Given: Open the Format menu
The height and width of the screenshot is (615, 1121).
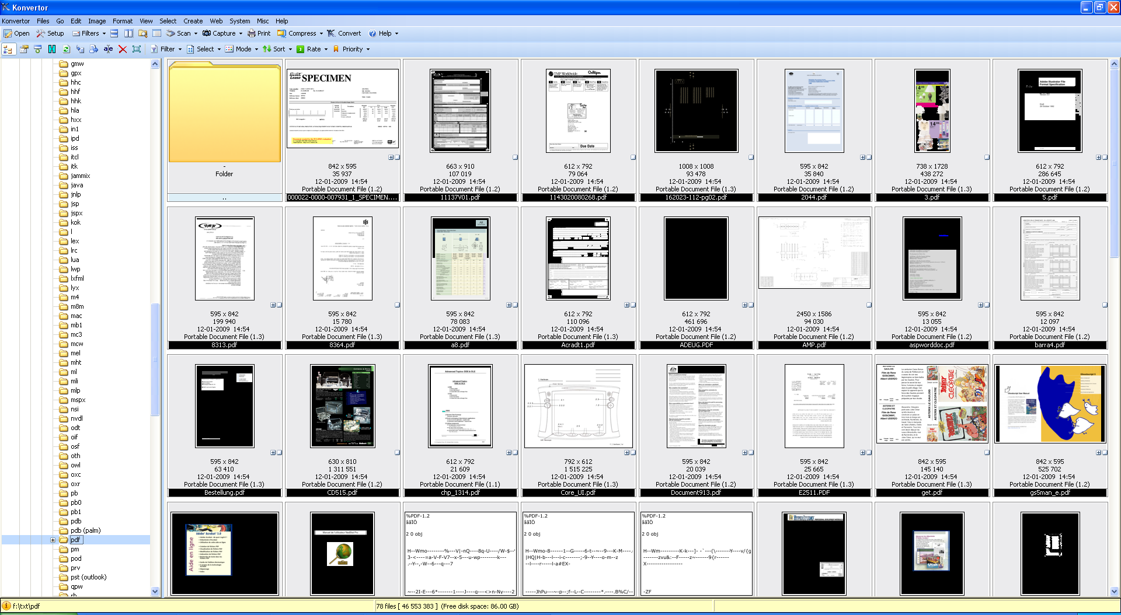Looking at the screenshot, I should tap(123, 21).
